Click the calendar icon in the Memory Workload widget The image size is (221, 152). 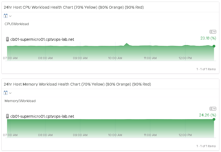coord(5,93)
